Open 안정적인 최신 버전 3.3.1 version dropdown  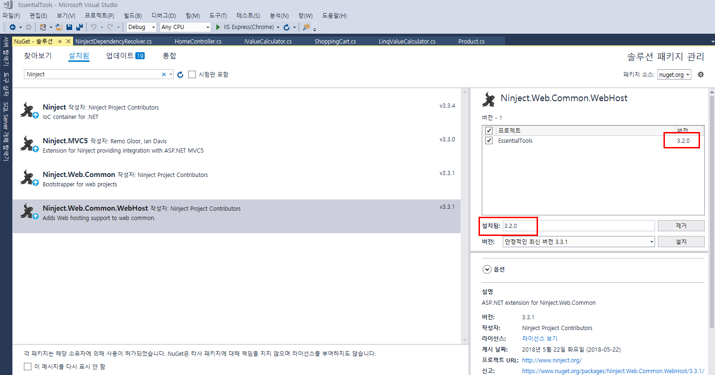579,242
